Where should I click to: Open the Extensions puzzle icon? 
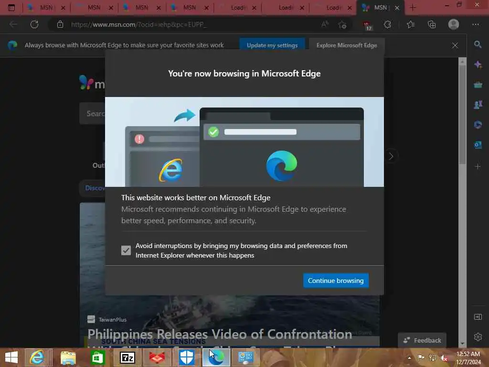pos(388,24)
